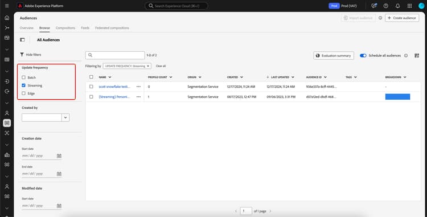The height and width of the screenshot is (217, 427).
Task: Click Clear all filters link
Action: [x=161, y=66]
